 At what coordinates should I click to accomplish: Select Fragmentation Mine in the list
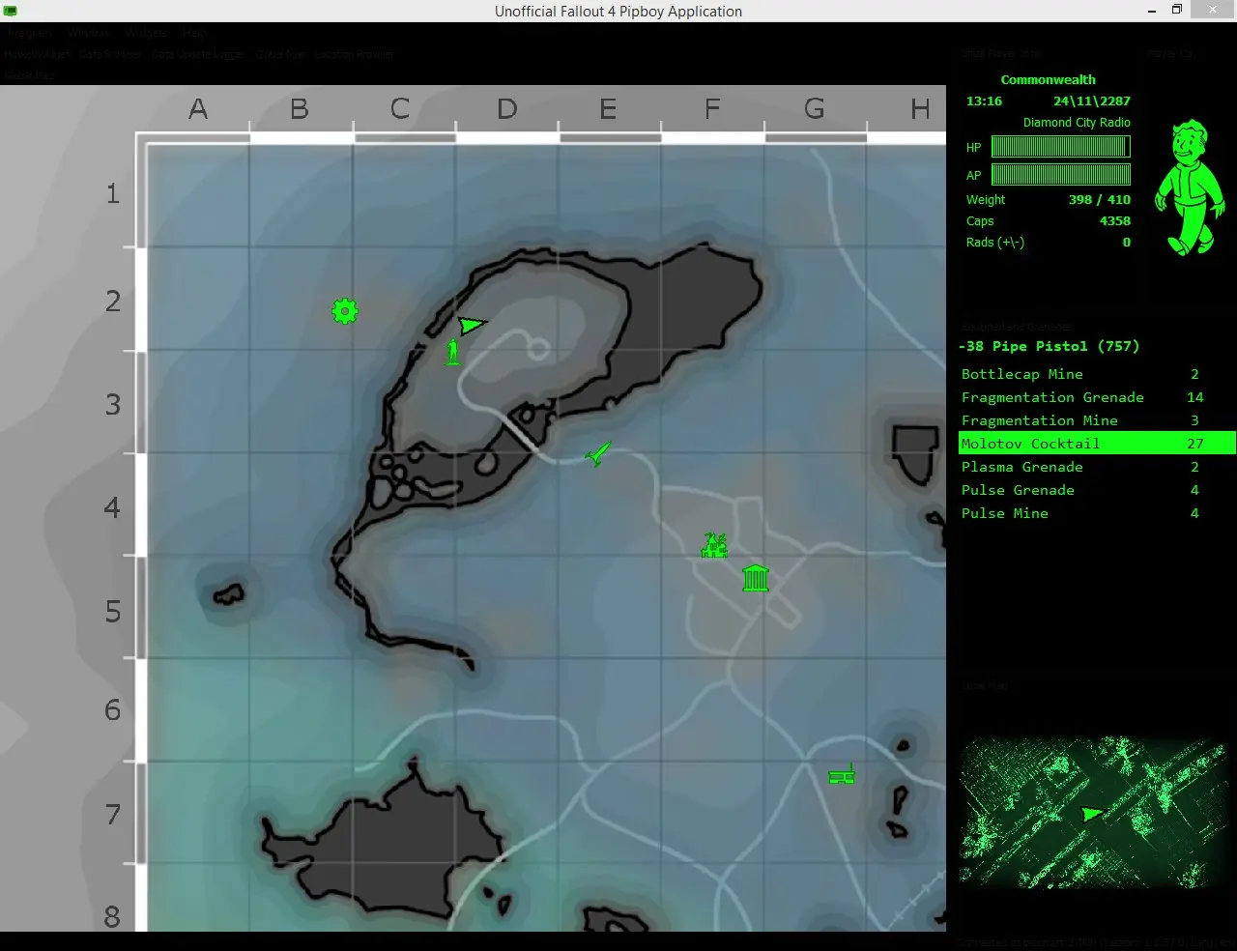[1097, 420]
